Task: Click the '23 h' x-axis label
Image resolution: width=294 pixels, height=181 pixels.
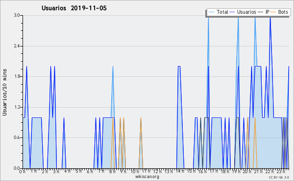Action: coord(281,172)
